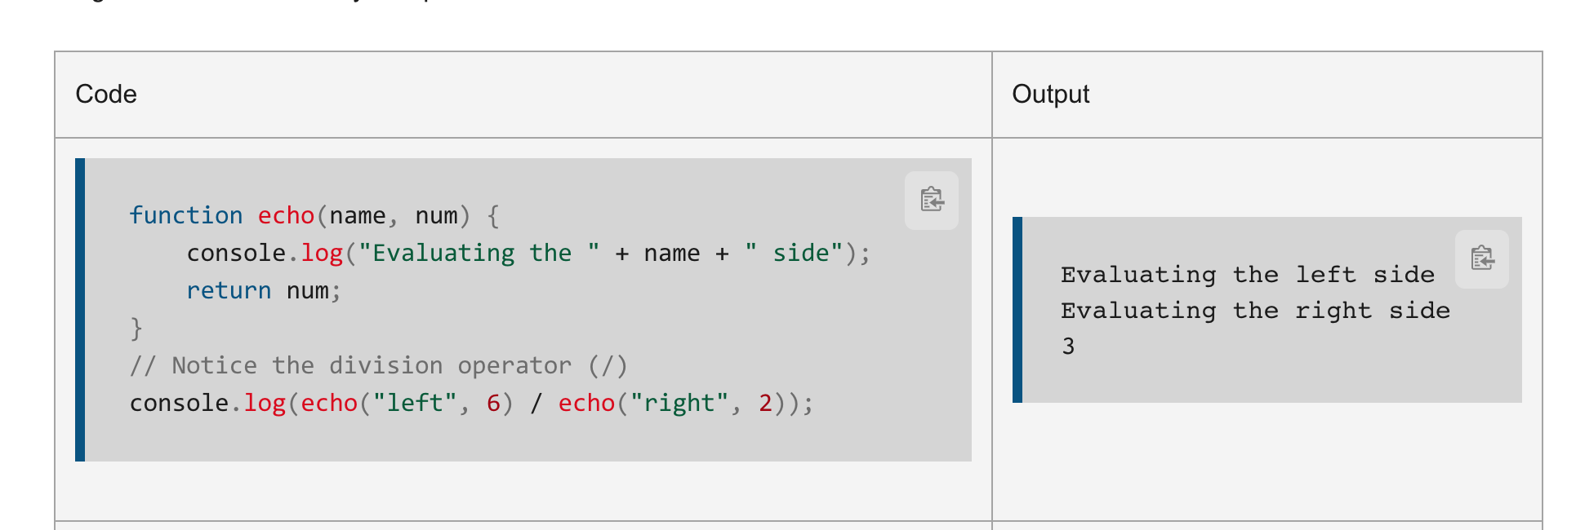Select the "Evaluating the left side" output line
Screen dimensions: 1576x530
pyautogui.click(x=1247, y=274)
